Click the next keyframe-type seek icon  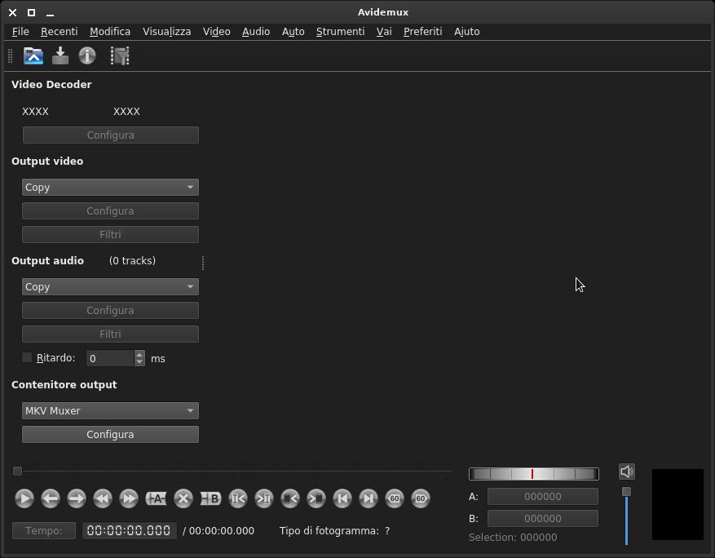pyautogui.click(x=264, y=498)
